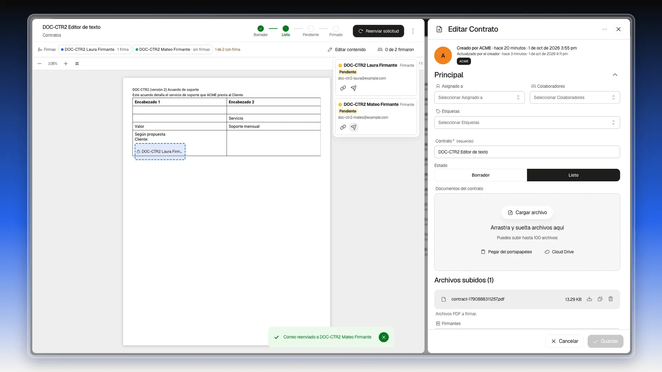Select the Laura Firmante signature chip
The height and width of the screenshot is (372, 662).
click(95, 50)
